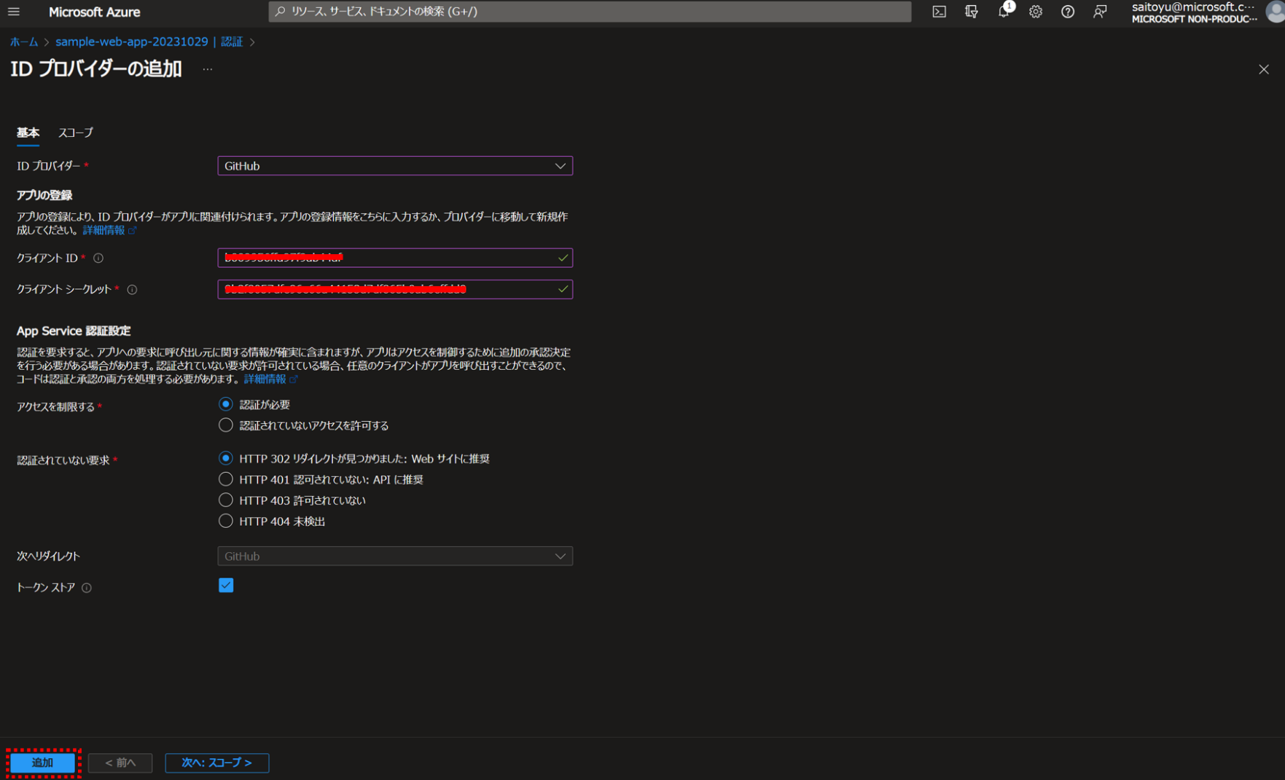Viewport: 1285px width, 780px height.
Task: Open the help question mark icon
Action: (1068, 12)
